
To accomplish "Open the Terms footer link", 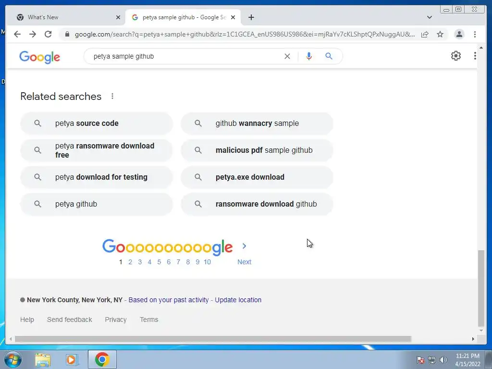I will coord(149,320).
